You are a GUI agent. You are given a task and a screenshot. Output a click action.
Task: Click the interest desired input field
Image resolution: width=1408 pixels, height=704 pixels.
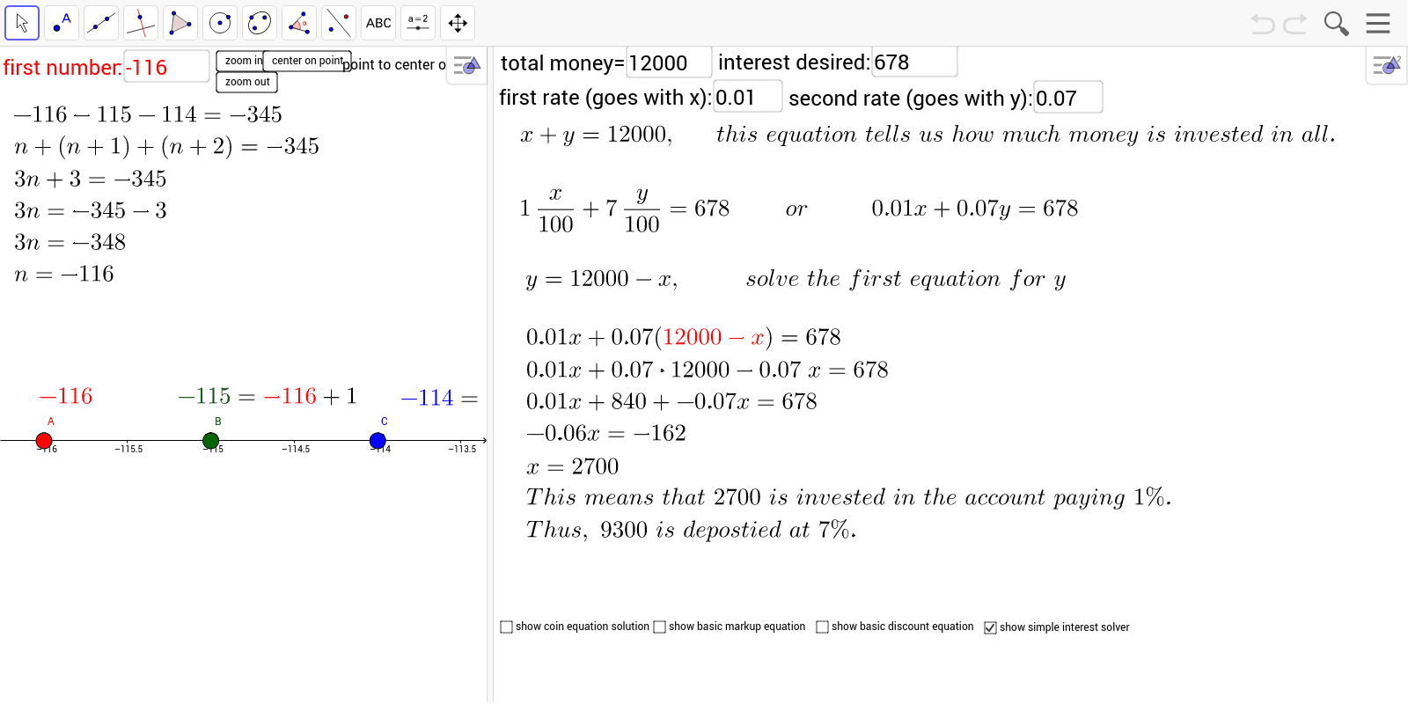tap(914, 62)
